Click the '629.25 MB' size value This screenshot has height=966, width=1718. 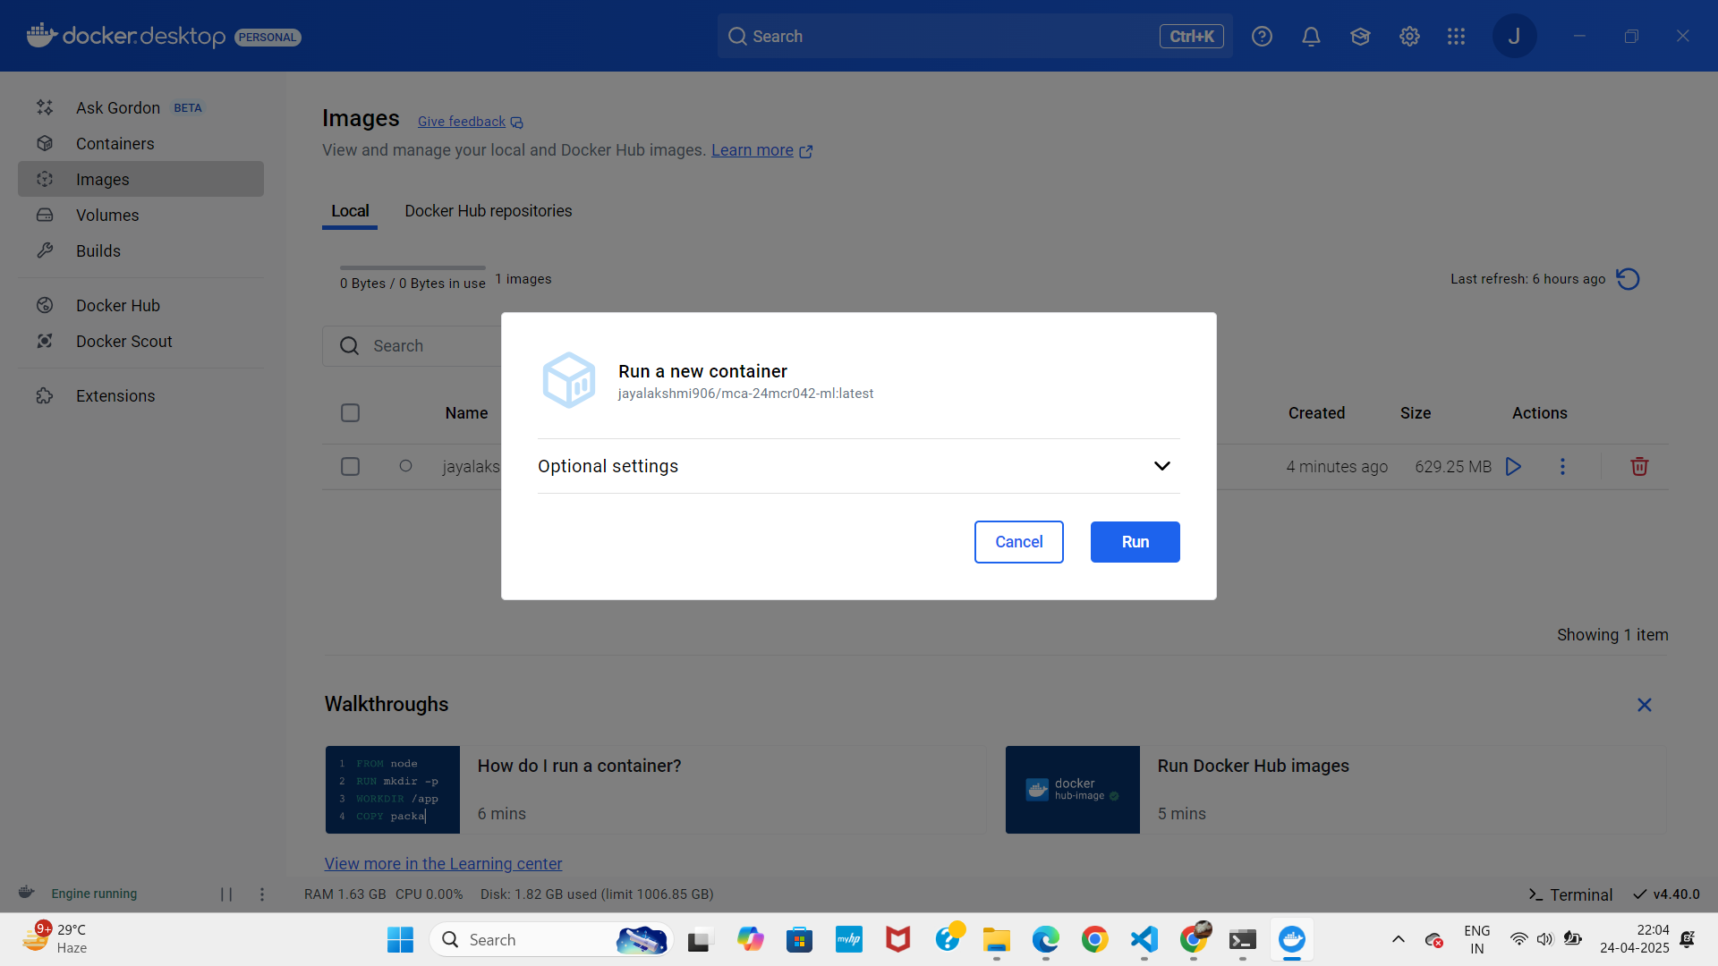click(x=1453, y=466)
